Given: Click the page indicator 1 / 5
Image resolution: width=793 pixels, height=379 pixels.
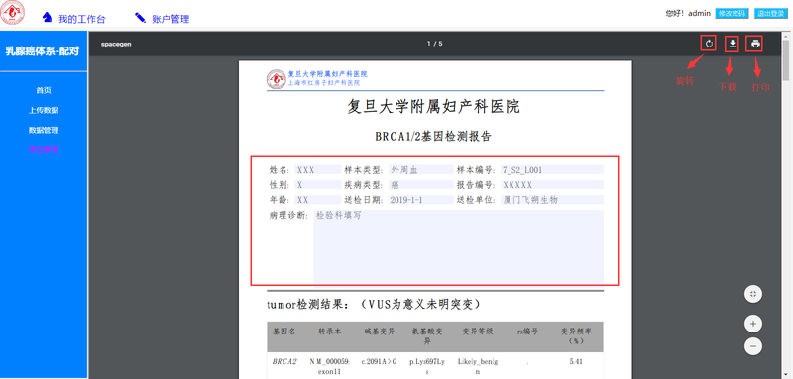Looking at the screenshot, I should (435, 44).
